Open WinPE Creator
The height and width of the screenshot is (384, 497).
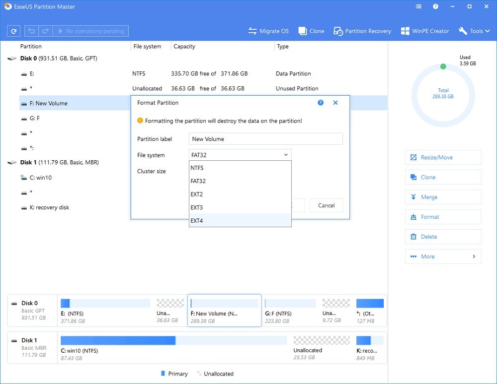coord(425,31)
